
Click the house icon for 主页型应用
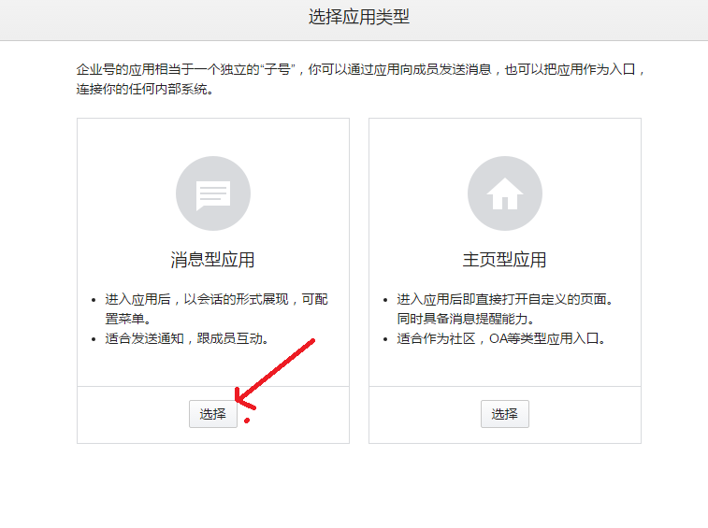pyautogui.click(x=505, y=193)
